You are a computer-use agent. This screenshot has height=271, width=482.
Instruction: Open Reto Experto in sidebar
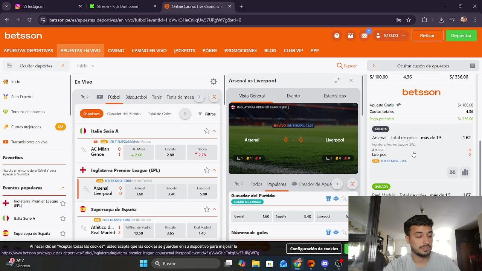22,97
